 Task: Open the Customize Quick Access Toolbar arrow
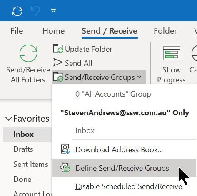[53, 11]
